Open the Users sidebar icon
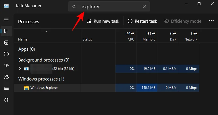 coord(6,77)
